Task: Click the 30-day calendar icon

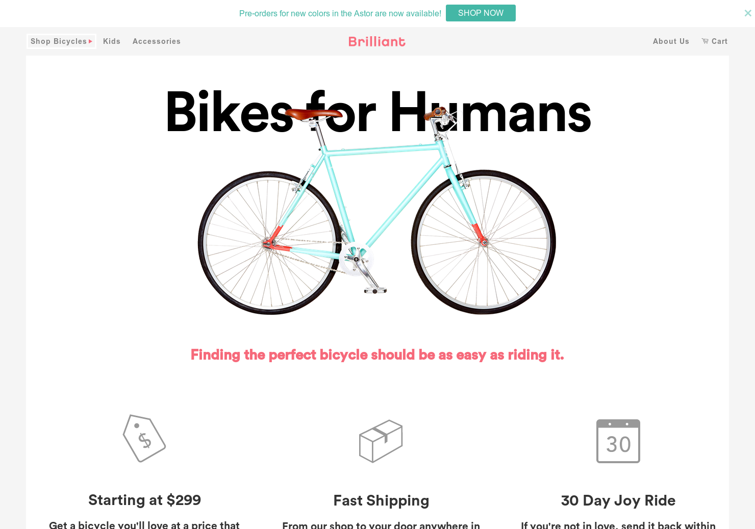Action: 618,441
